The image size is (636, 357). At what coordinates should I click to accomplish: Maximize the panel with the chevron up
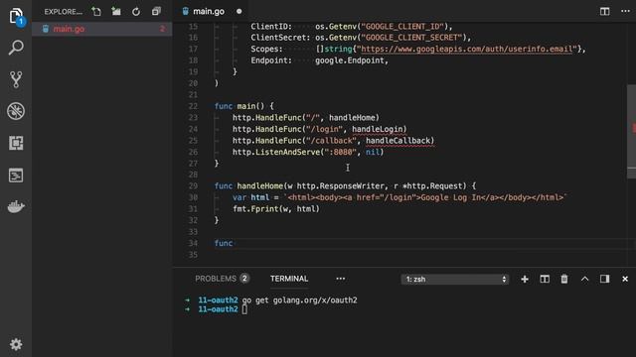coord(584,279)
